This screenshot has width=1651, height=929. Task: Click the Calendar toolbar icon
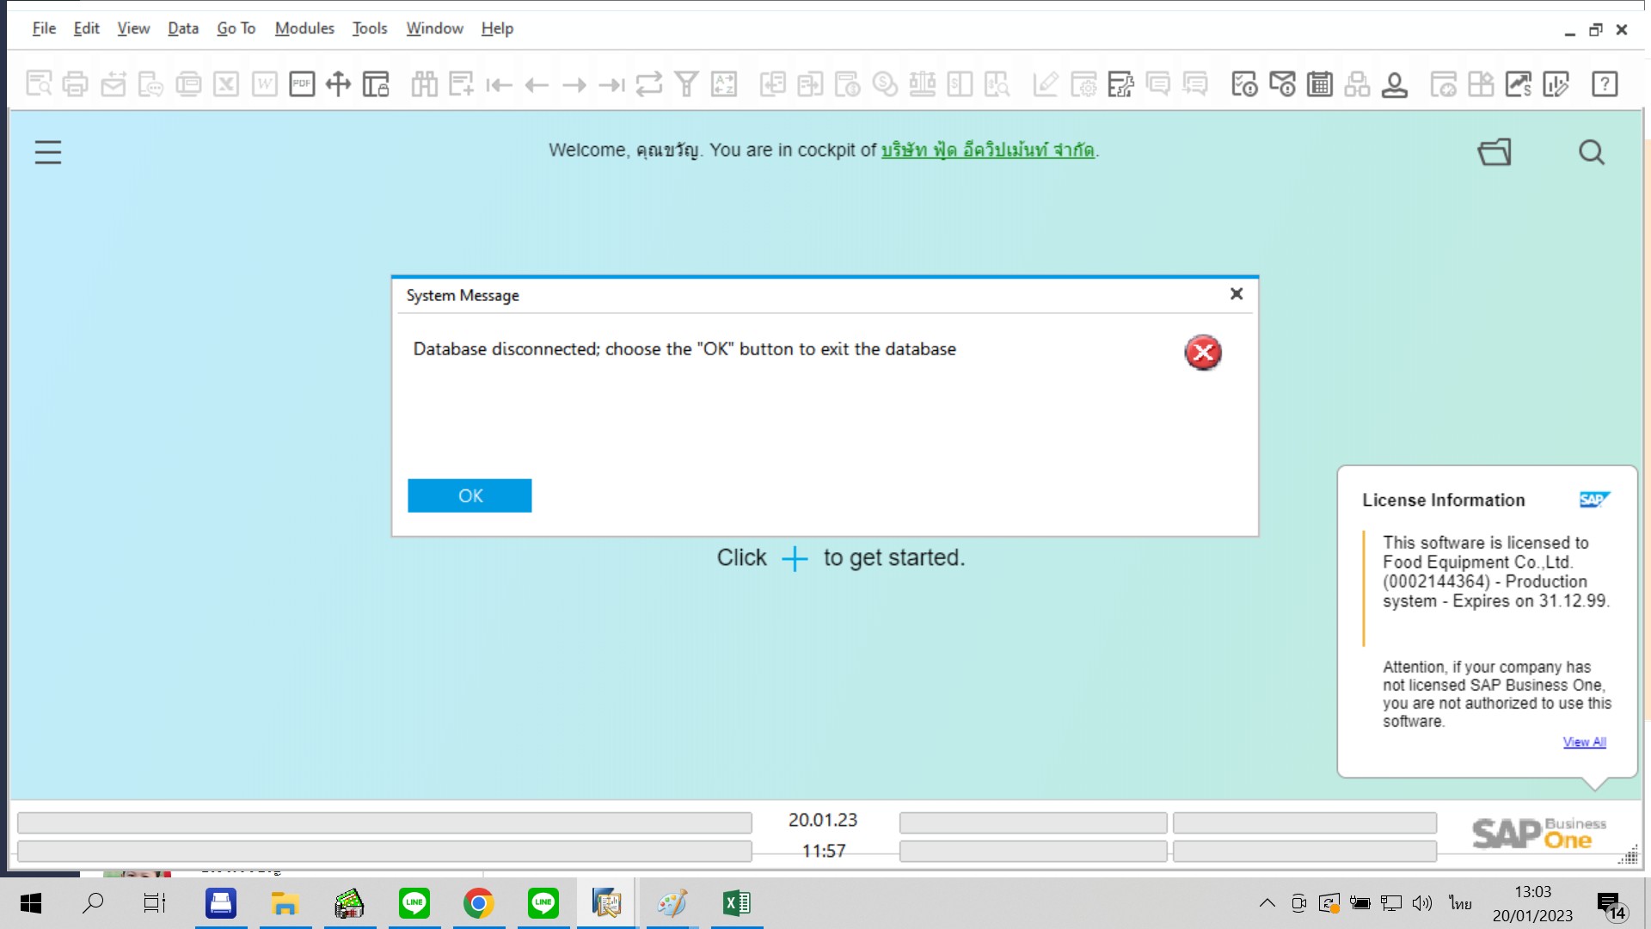pos(1320,84)
